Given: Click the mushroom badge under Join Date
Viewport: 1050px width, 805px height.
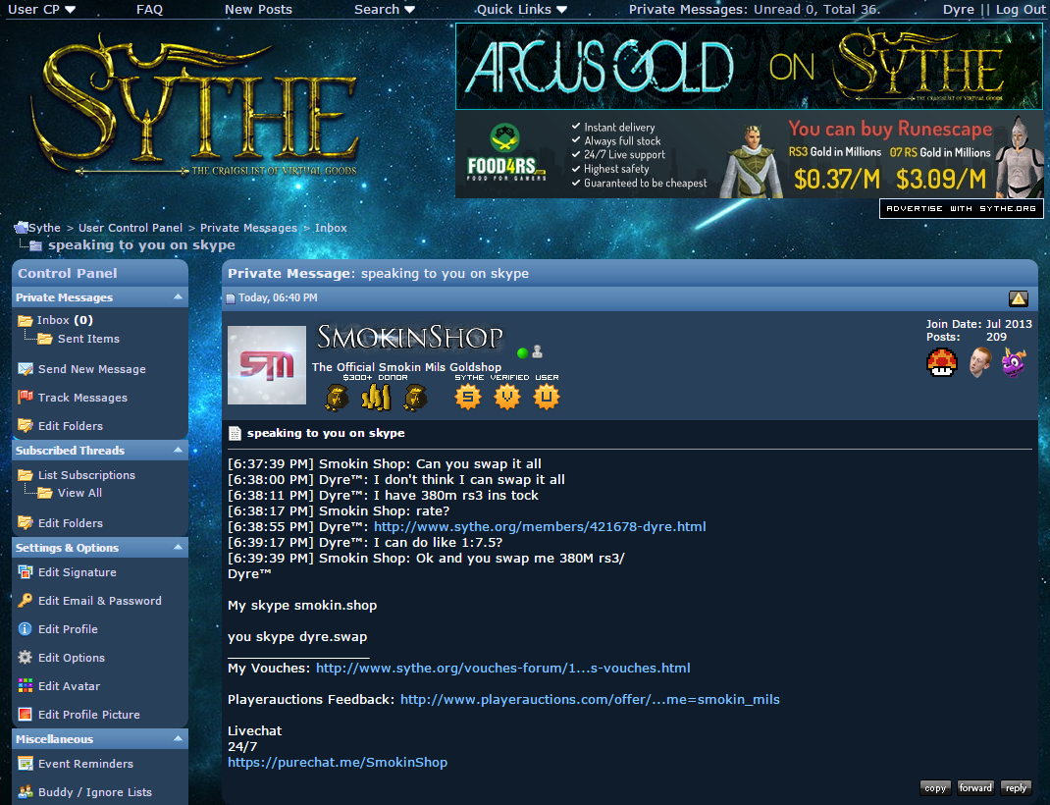Looking at the screenshot, I should [x=941, y=363].
